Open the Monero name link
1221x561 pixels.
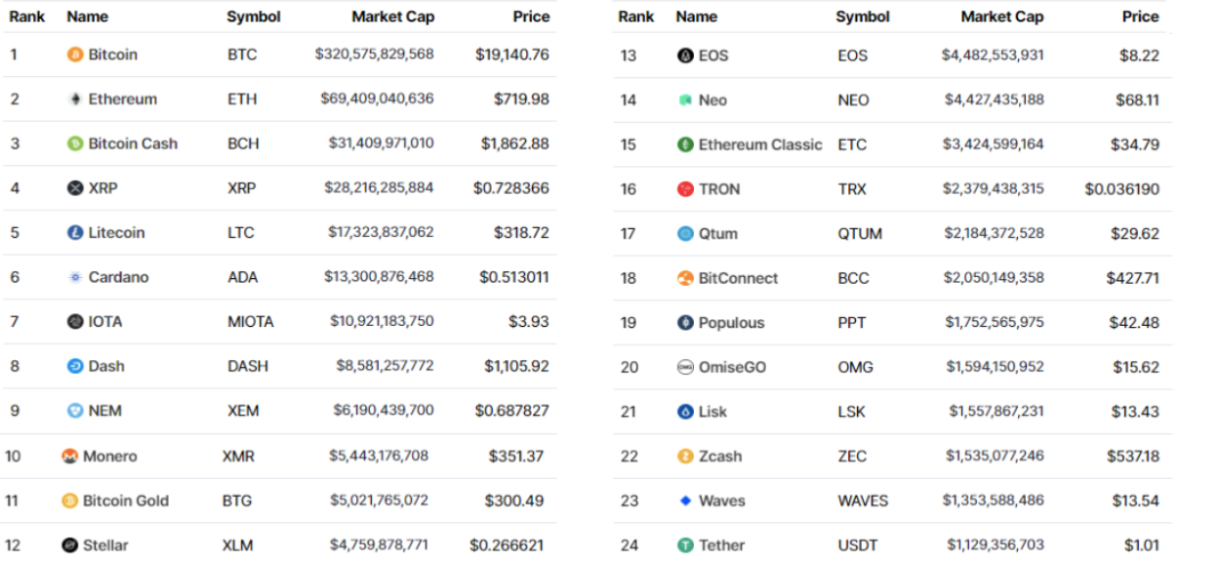point(110,457)
